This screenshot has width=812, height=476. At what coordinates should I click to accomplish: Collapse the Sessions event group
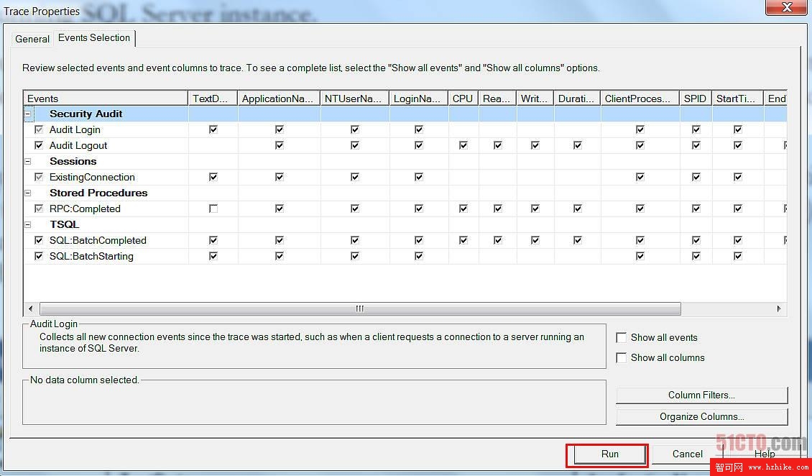point(28,162)
